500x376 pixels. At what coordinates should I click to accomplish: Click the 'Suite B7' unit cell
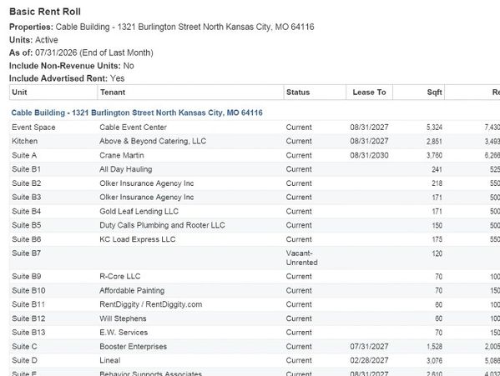click(x=27, y=253)
